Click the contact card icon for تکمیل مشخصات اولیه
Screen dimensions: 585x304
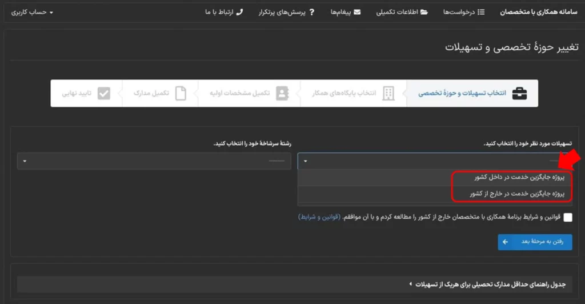282,93
